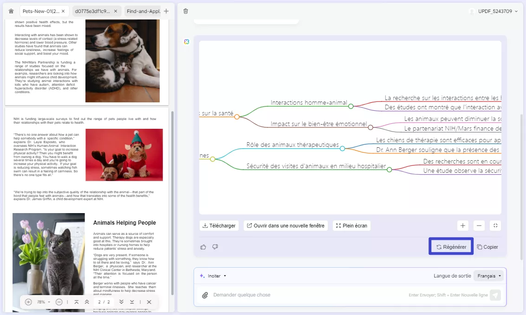The image size is (526, 315).
Task: Go to the previous PDF page
Action: 87,302
